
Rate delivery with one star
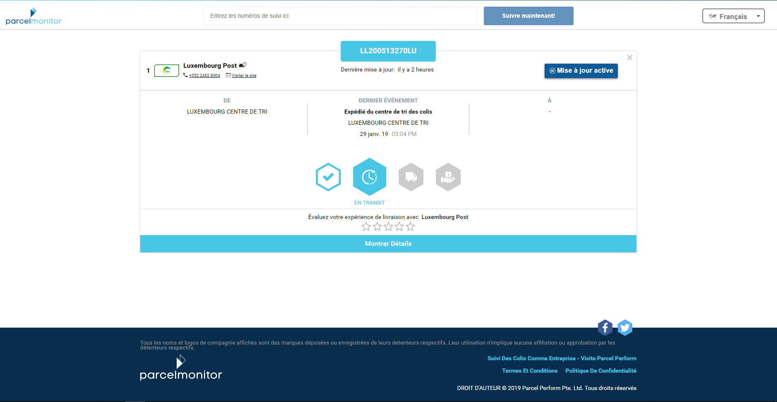[366, 226]
